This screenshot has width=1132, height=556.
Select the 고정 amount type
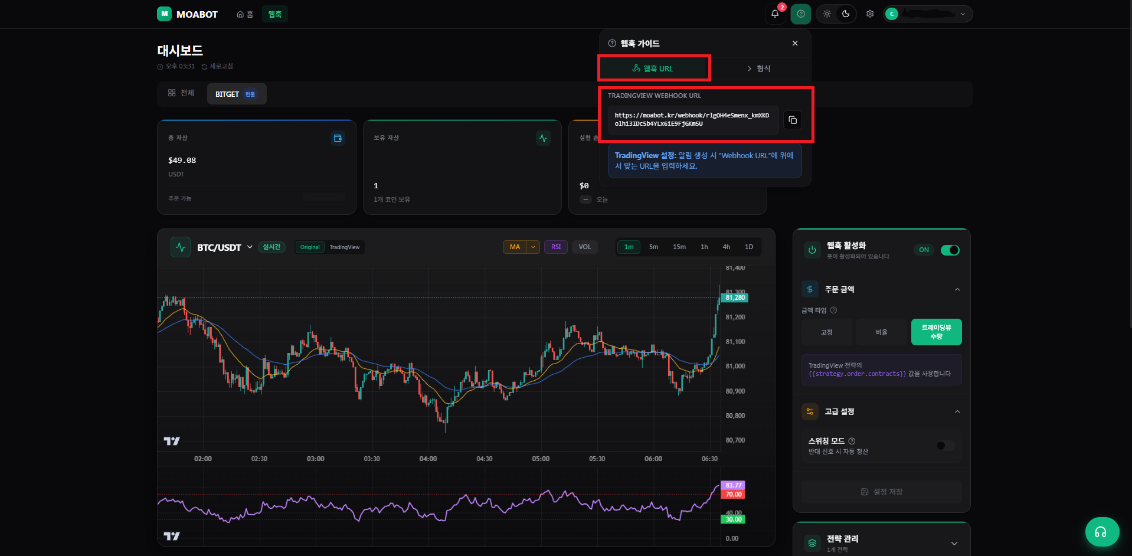[x=827, y=332]
